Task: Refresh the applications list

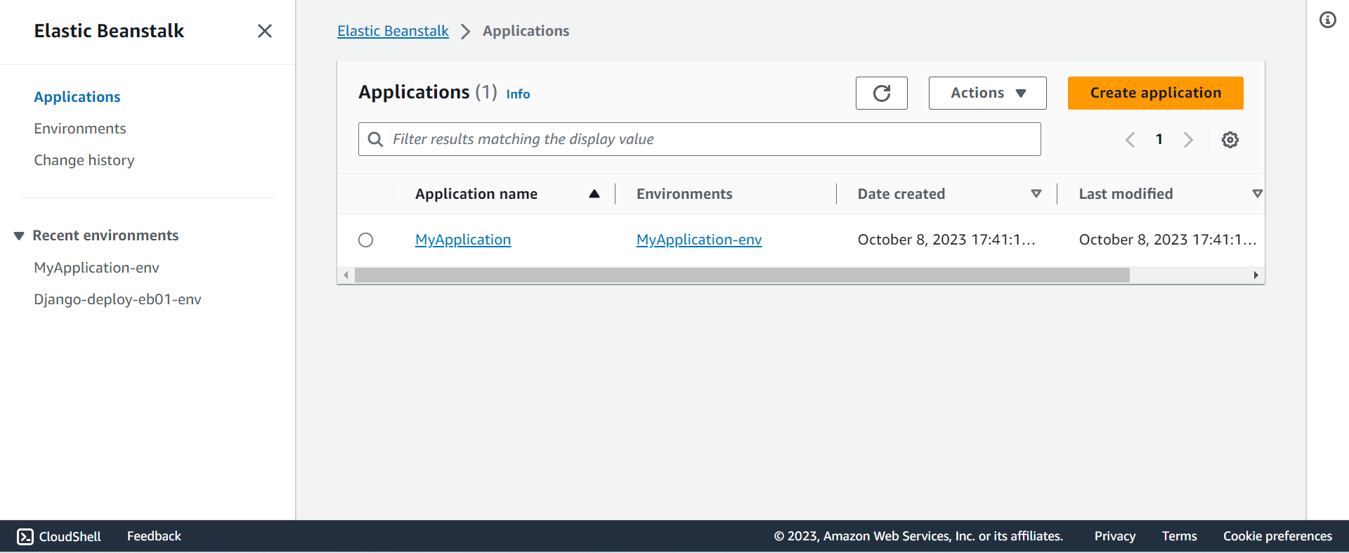Action: pyautogui.click(x=881, y=93)
